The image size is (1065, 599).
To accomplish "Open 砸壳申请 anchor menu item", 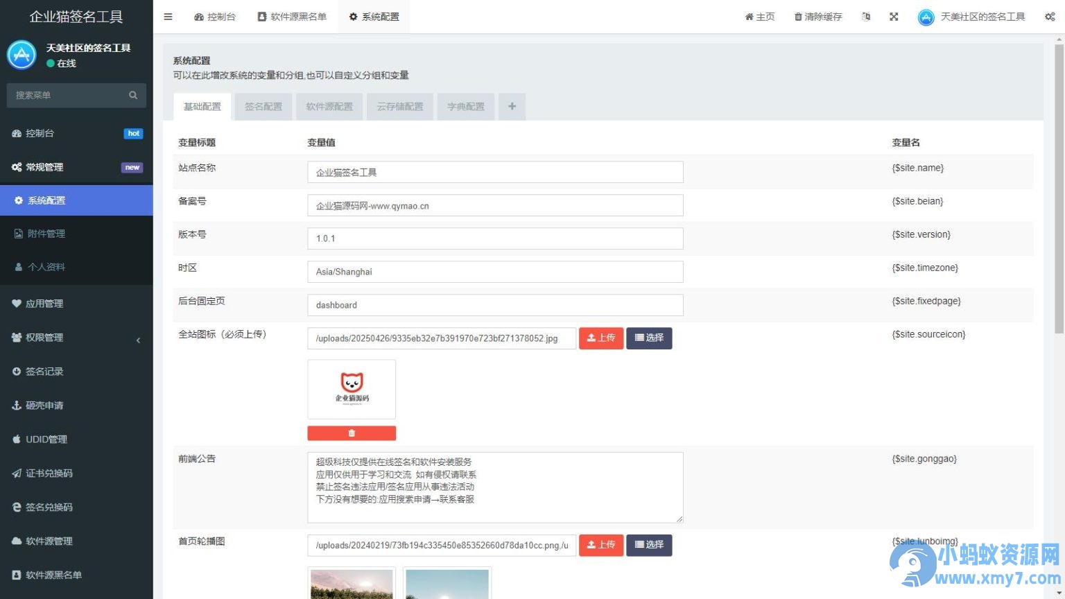I will (76, 406).
